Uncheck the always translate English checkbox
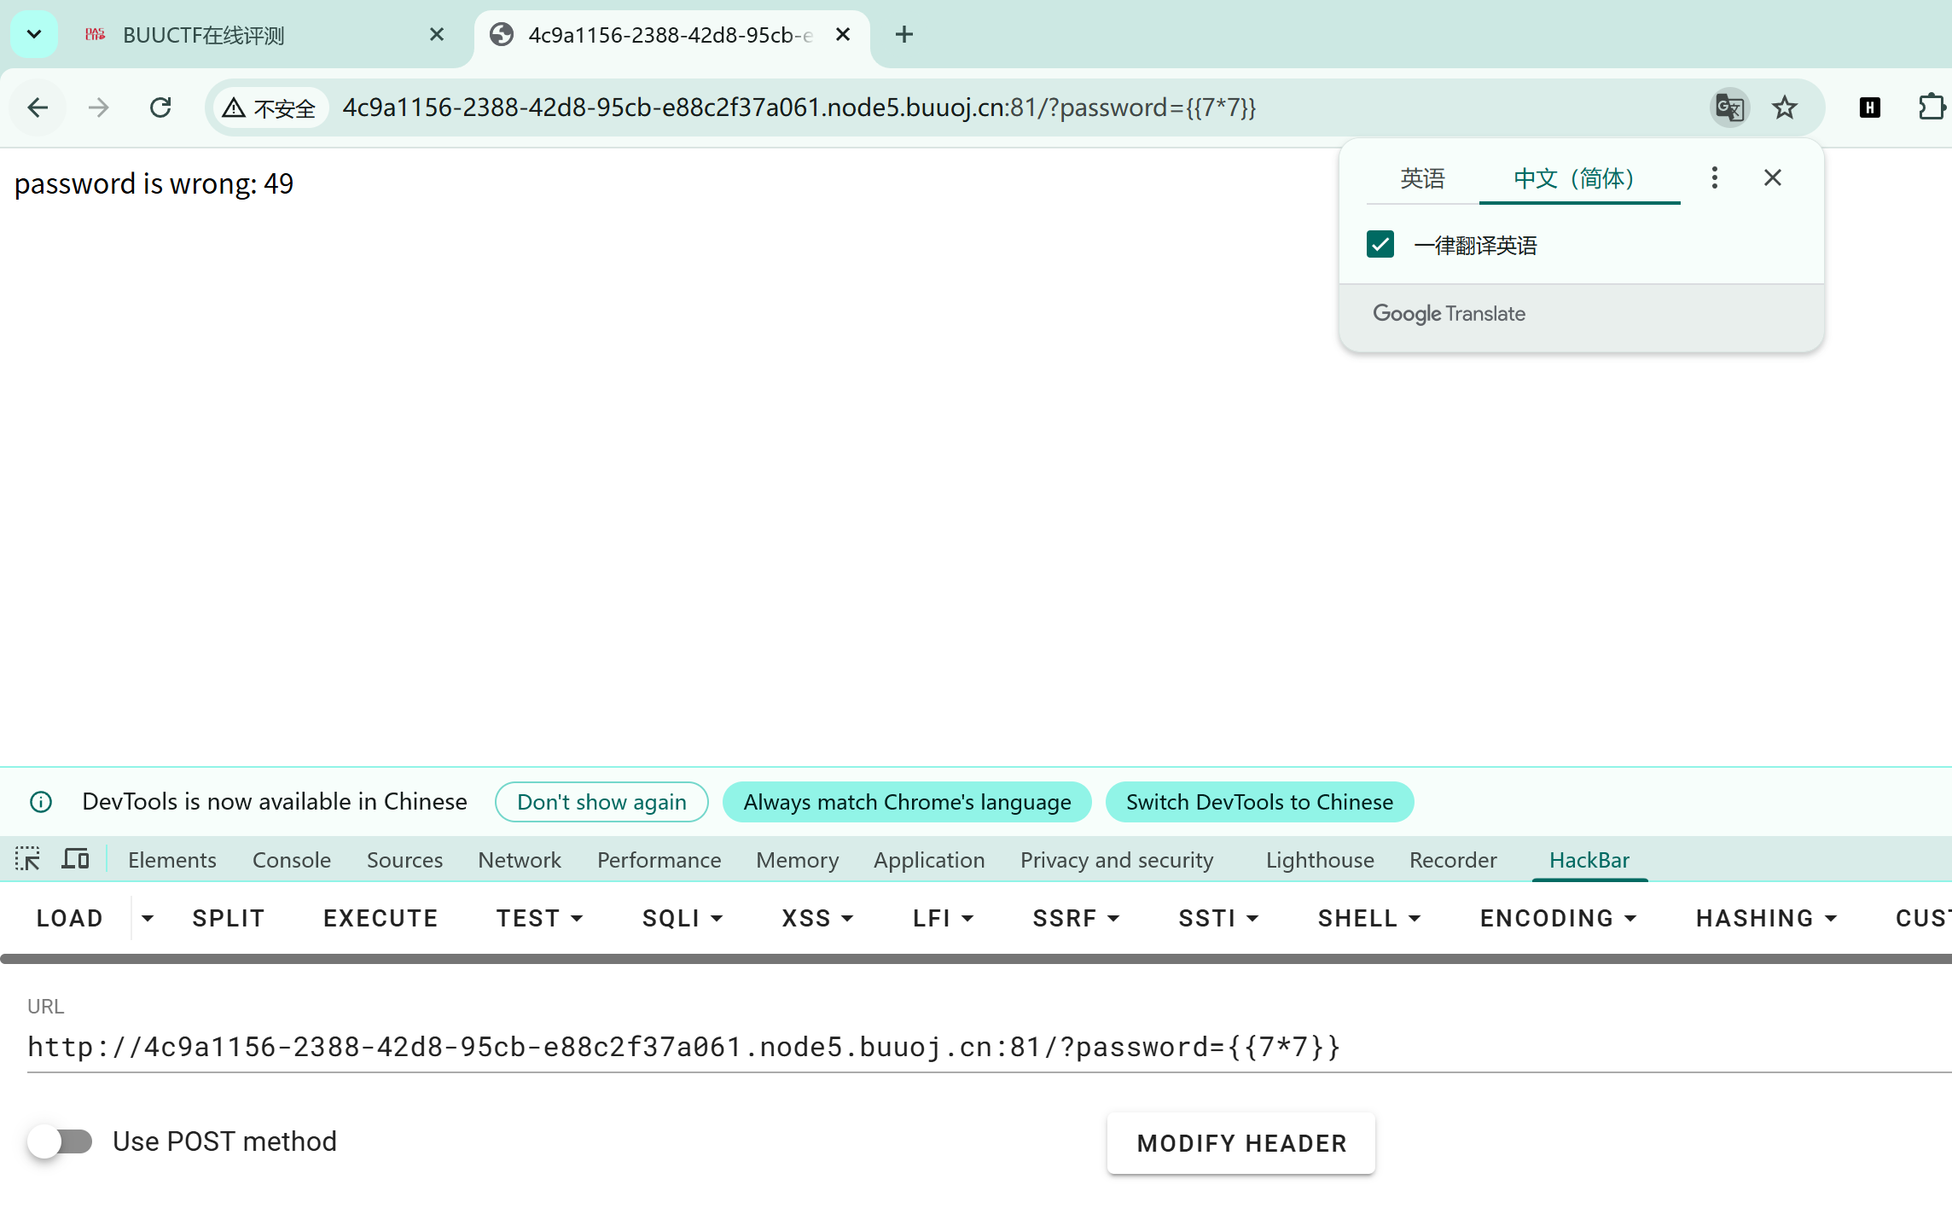 coord(1380,245)
